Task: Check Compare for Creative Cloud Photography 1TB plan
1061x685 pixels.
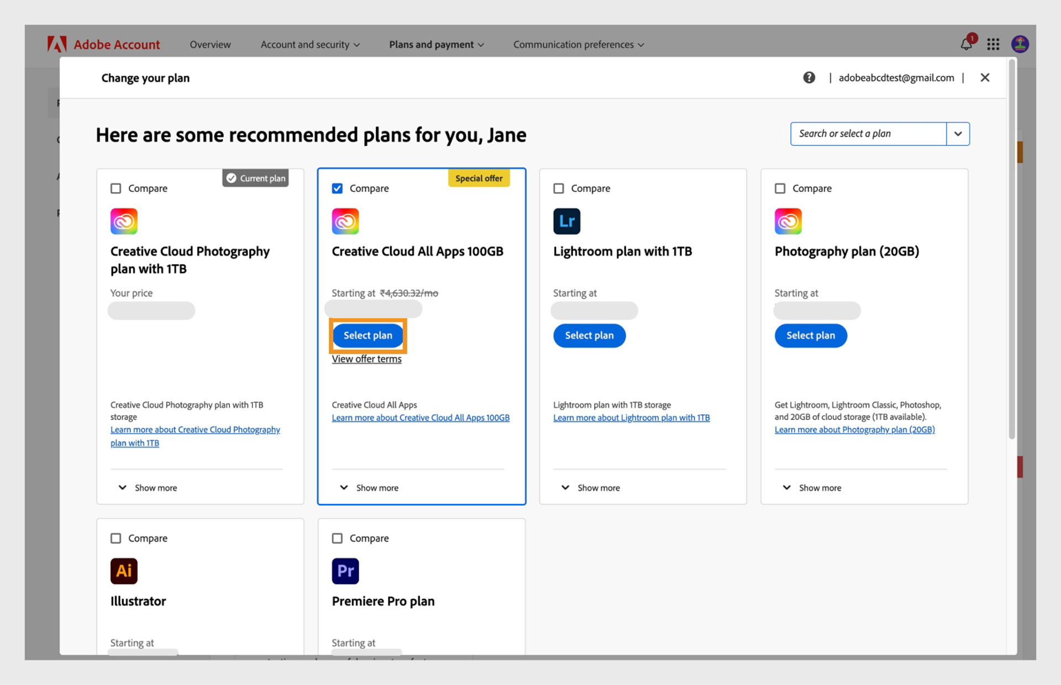Action: click(116, 188)
